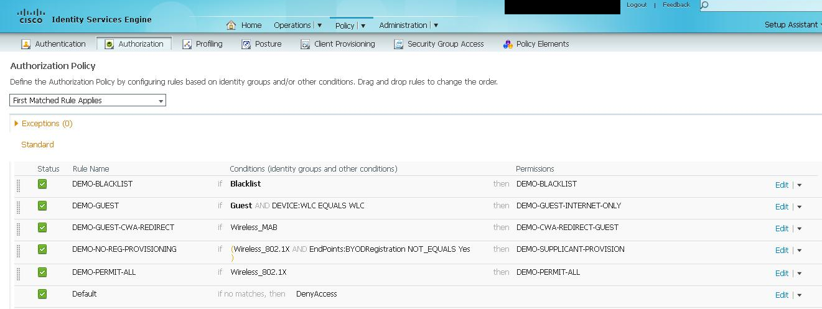The image size is (822, 309).
Task: Open the Setup Assistant dropdown
Action: click(792, 25)
